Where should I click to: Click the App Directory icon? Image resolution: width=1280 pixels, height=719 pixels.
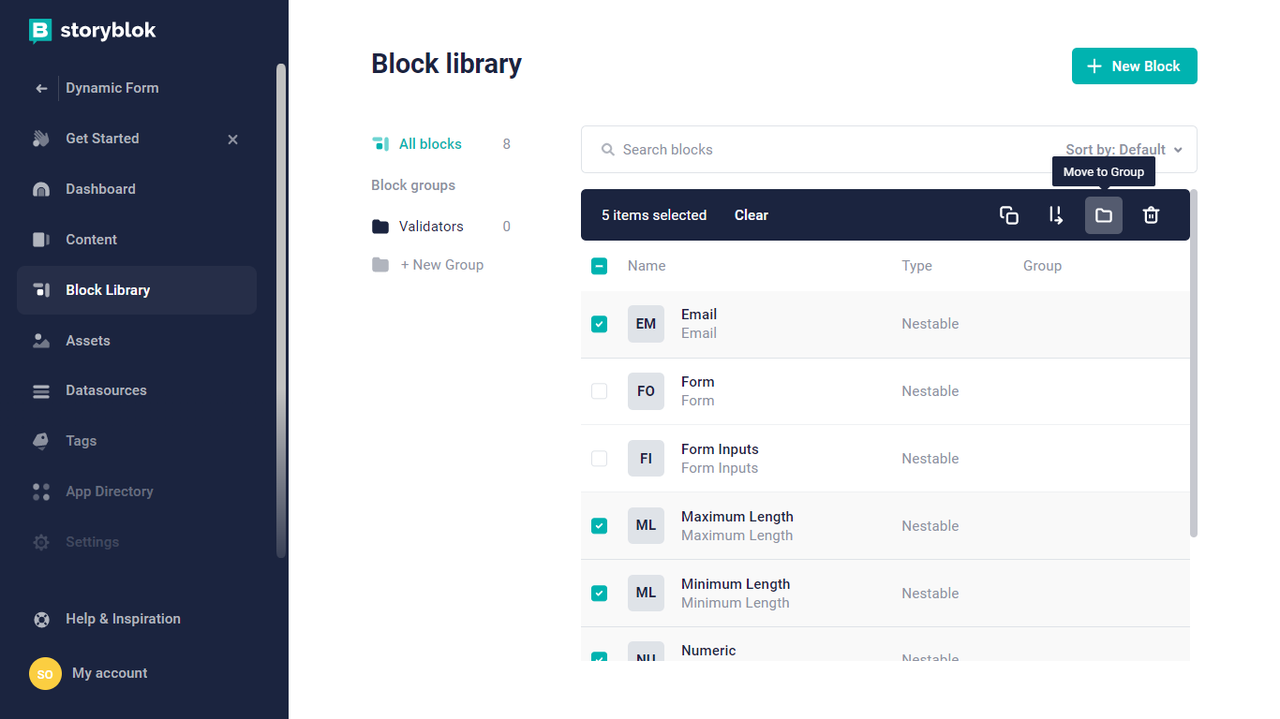[41, 492]
